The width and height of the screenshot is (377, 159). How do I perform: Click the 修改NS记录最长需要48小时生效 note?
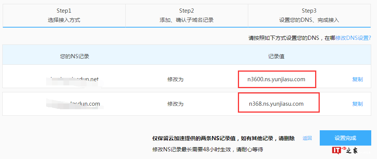[x=208, y=149]
